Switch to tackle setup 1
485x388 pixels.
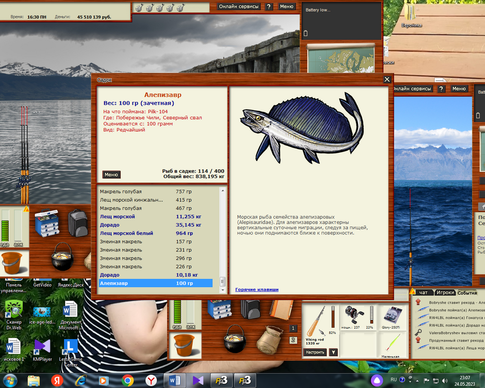292,328
